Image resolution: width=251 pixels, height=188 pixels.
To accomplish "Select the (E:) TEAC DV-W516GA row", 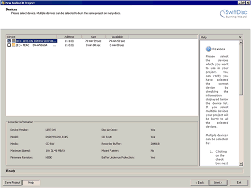I will 36,45.
